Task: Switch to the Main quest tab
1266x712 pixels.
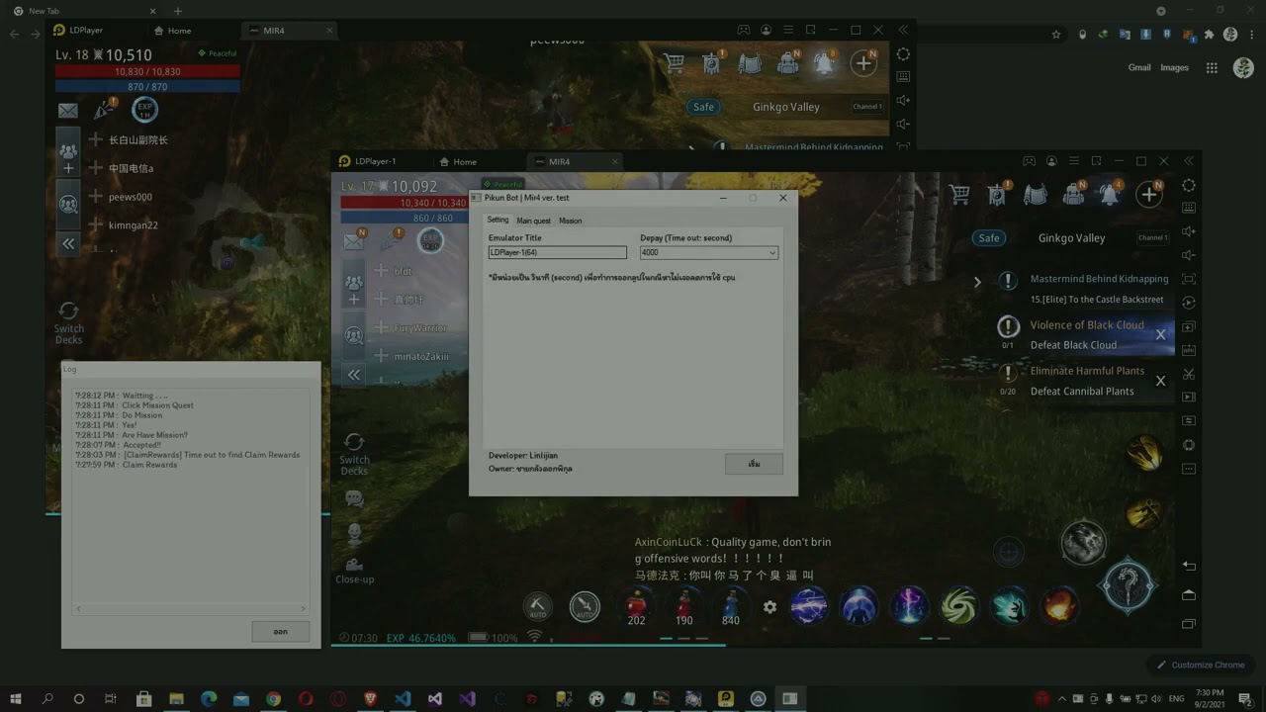Action: (x=533, y=221)
